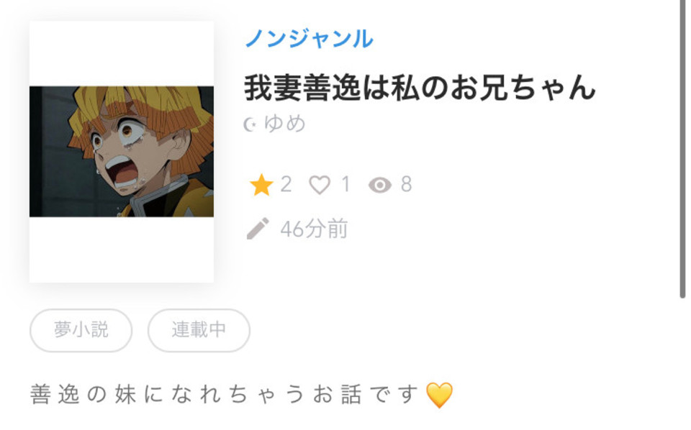This screenshot has width=691, height=430.
Task: Click the pencil last-updated icon
Action: [x=258, y=229]
